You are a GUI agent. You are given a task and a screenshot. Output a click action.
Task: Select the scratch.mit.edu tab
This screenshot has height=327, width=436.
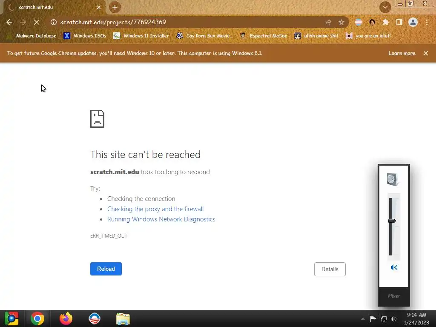point(54,7)
